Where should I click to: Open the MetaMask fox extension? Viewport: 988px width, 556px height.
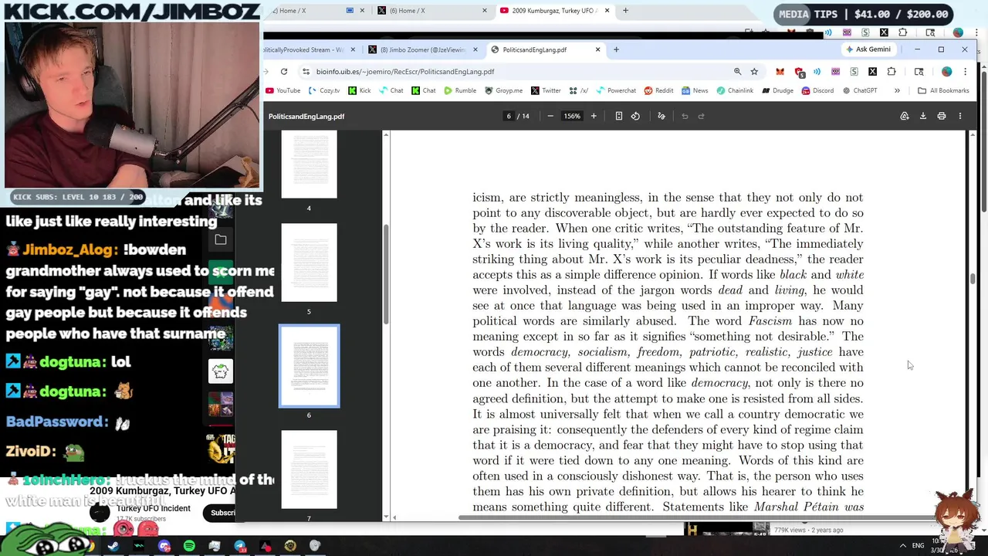[780, 71]
